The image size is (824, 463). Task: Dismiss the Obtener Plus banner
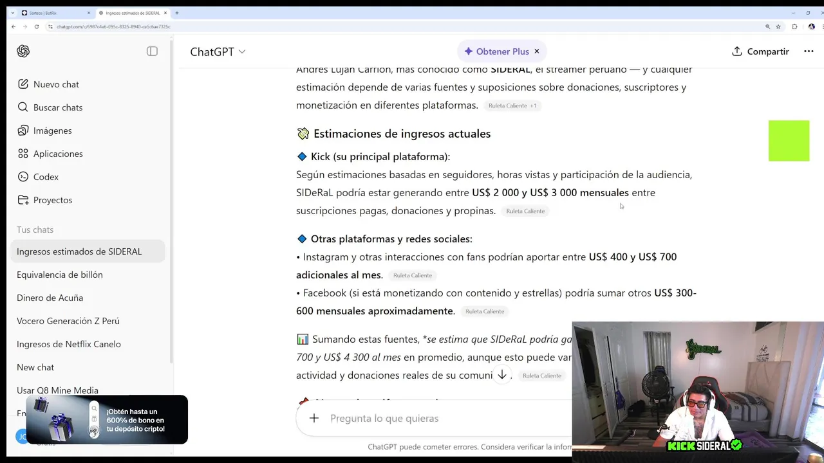coord(537,51)
